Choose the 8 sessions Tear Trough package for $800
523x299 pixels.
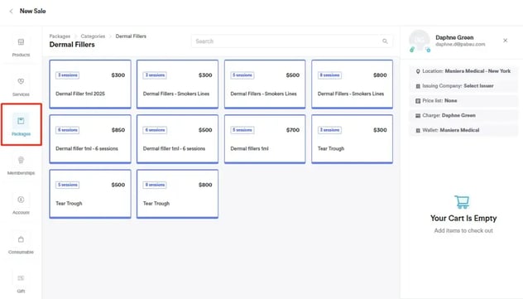[x=177, y=194]
